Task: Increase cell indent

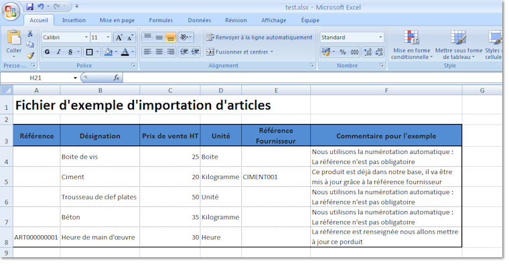Action: [x=195, y=52]
